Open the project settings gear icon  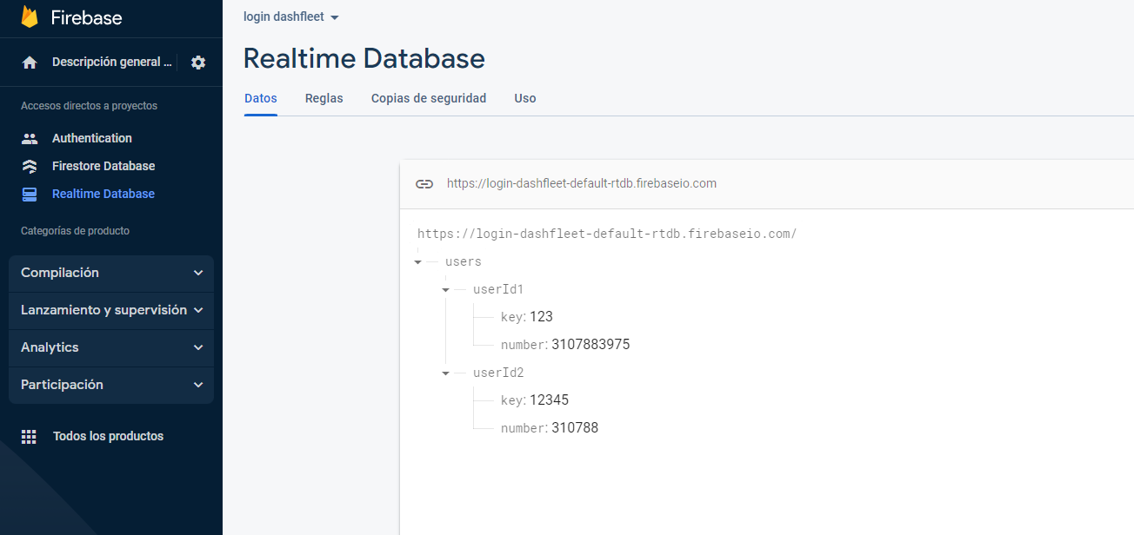point(198,63)
